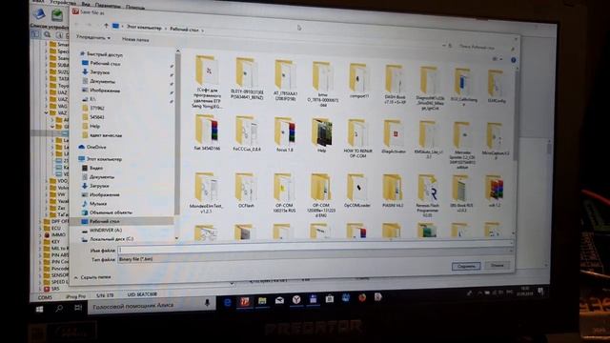Open the Упорядочить dropdown menu

93,38
